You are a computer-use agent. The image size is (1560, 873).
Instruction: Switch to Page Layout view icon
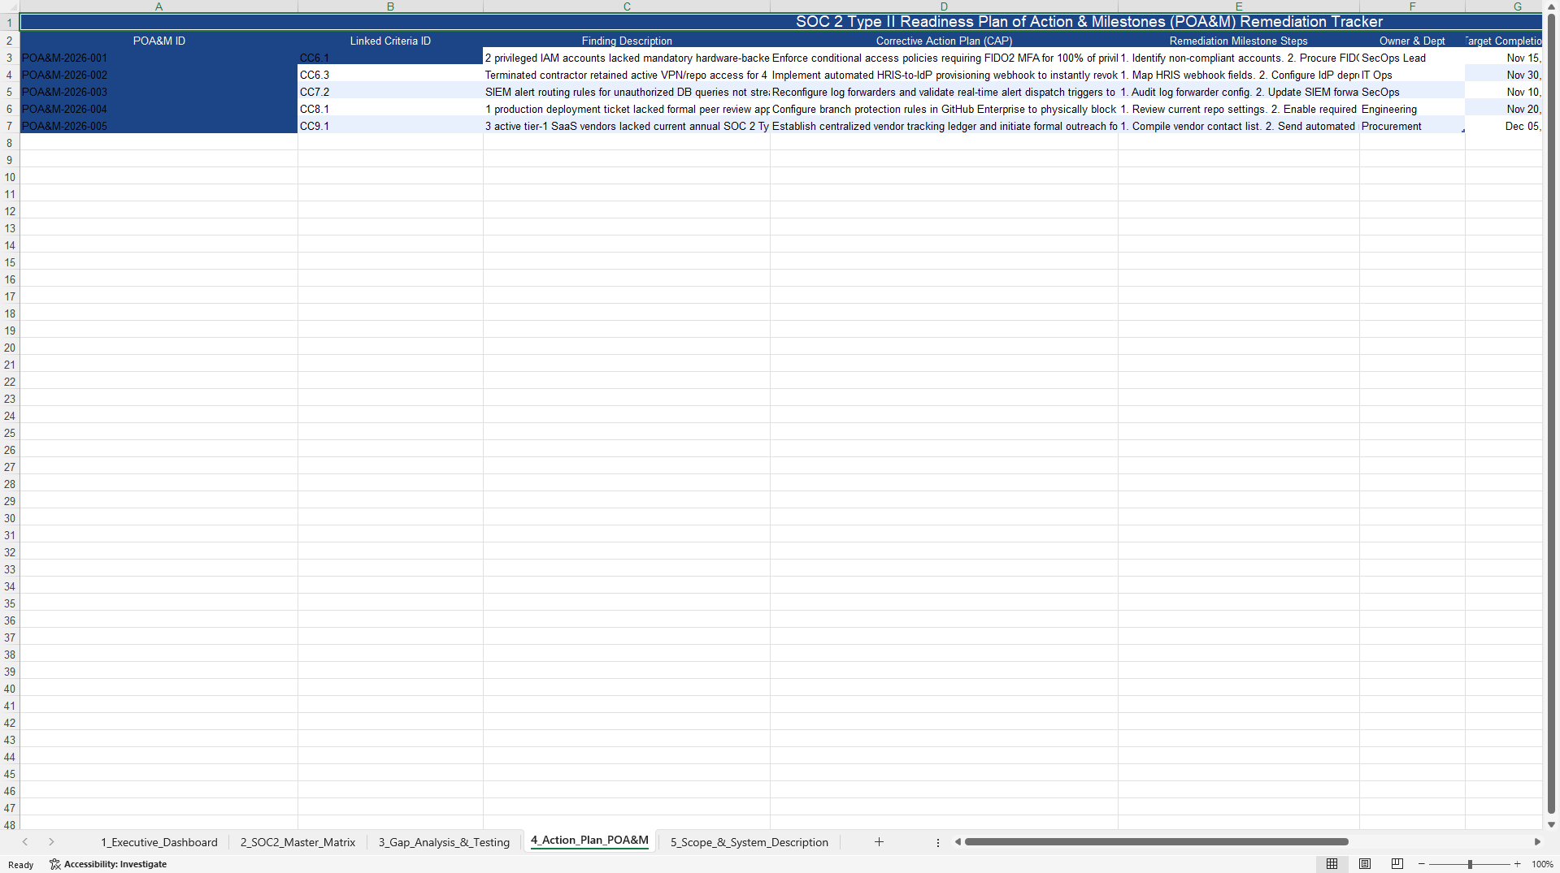(1365, 864)
